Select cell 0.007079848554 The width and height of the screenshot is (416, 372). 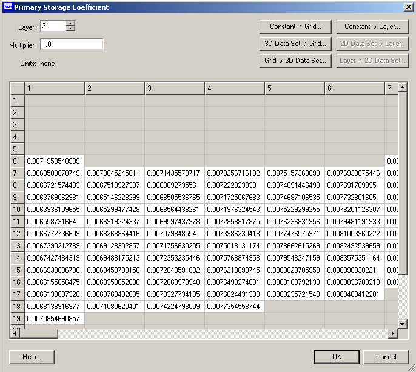(x=175, y=234)
